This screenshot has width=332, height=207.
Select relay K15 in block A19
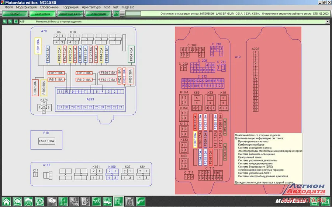[223, 103]
